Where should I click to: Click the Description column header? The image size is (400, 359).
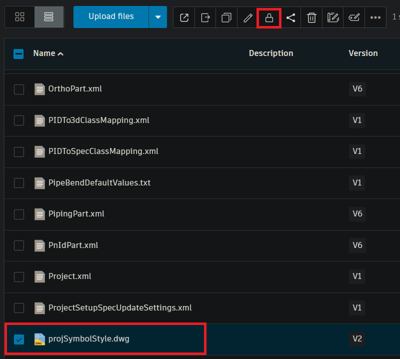click(270, 53)
